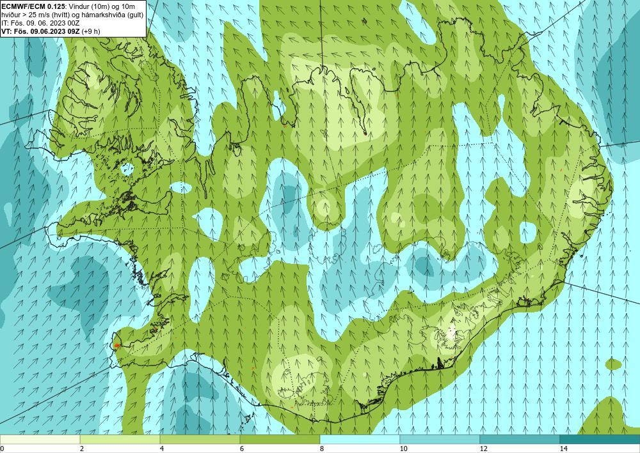Click the 0–2 m/s pale cream legend swatch
Viewport: 640px width, 453px height.
(40, 439)
